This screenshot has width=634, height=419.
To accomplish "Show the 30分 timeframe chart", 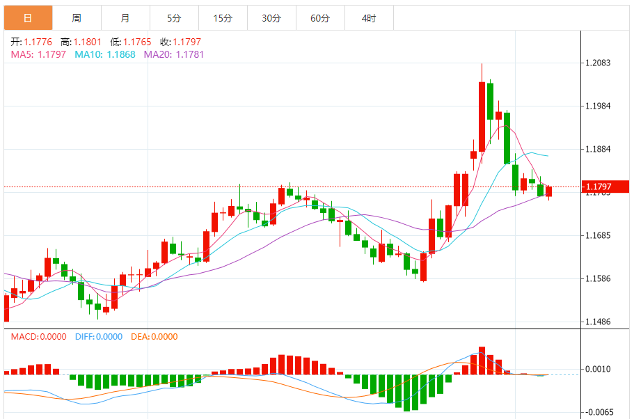I will point(271,18).
